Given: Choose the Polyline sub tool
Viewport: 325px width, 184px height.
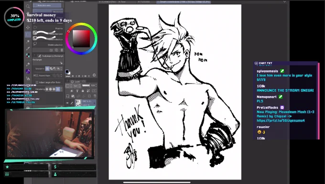Looking at the screenshot, I should click(x=48, y=28).
